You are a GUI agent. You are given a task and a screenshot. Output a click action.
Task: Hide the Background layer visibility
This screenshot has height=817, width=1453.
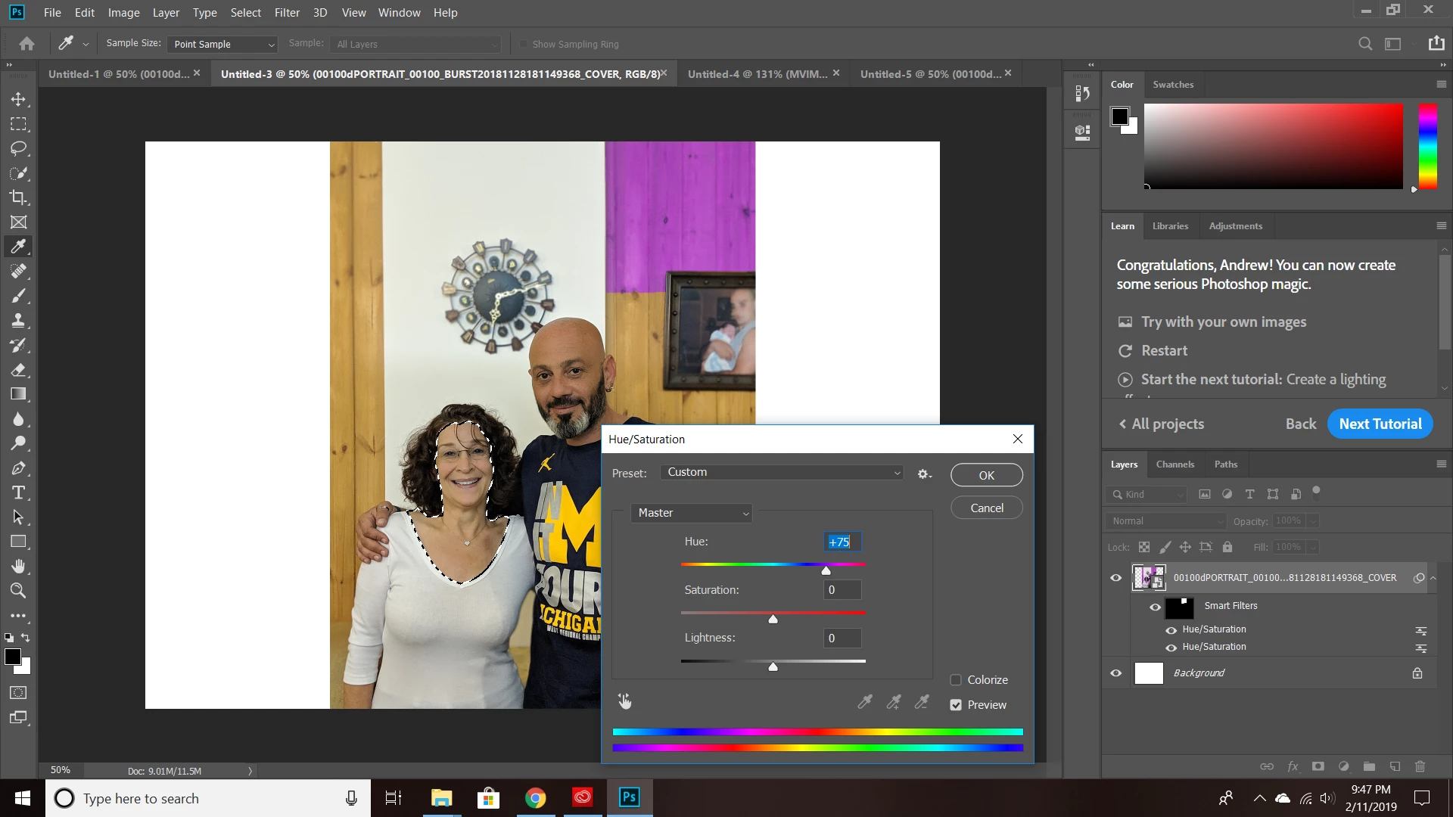[x=1115, y=673]
